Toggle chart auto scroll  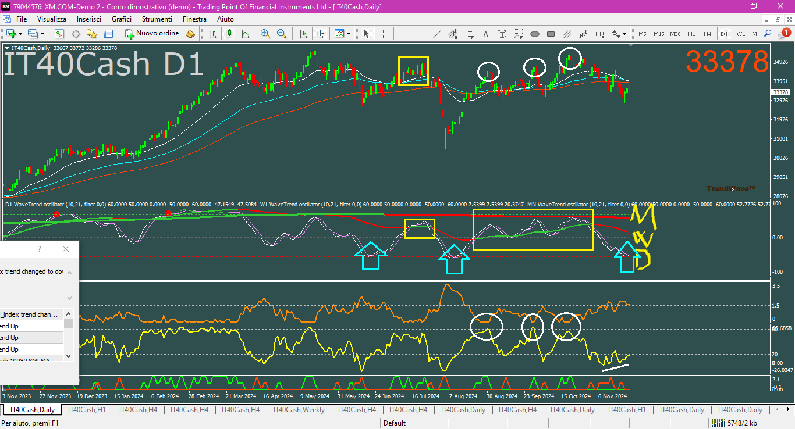point(303,34)
